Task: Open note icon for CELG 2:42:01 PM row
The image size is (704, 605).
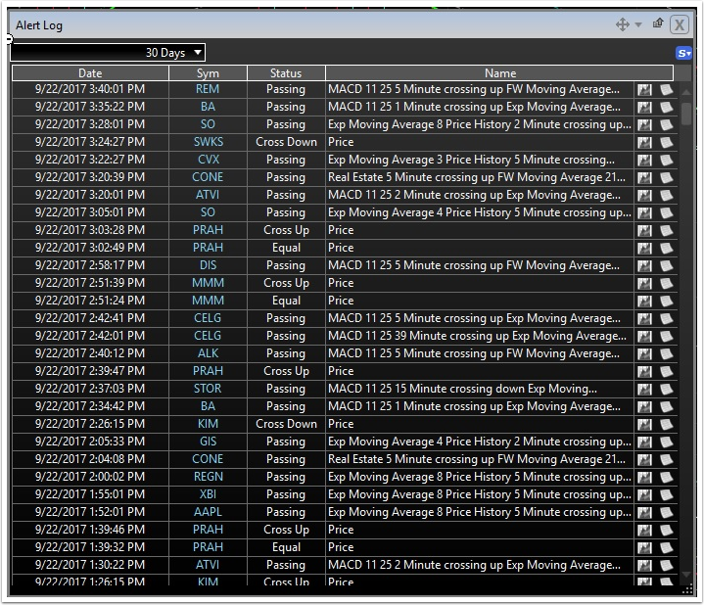Action: (666, 336)
